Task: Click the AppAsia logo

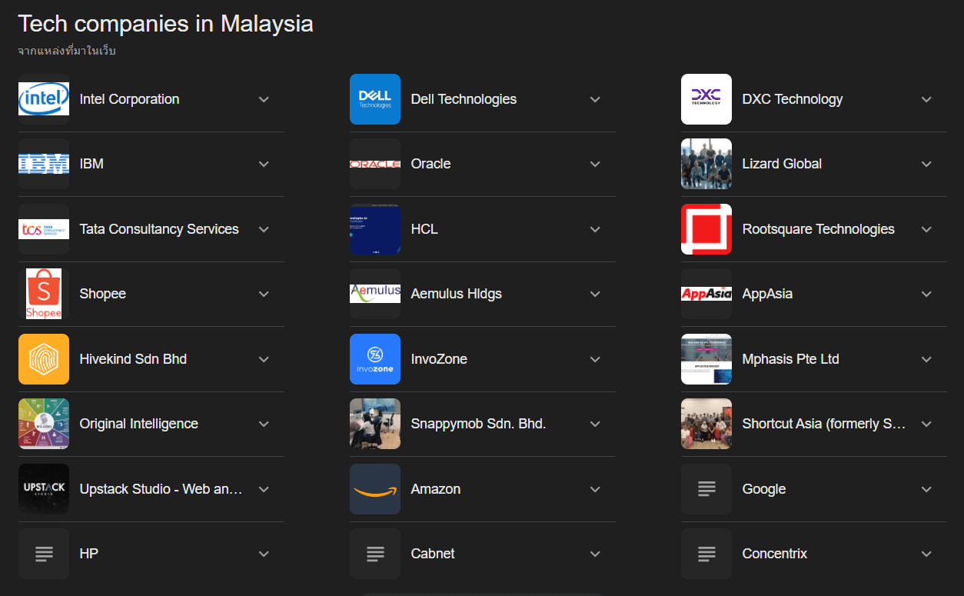Action: pyautogui.click(x=706, y=294)
